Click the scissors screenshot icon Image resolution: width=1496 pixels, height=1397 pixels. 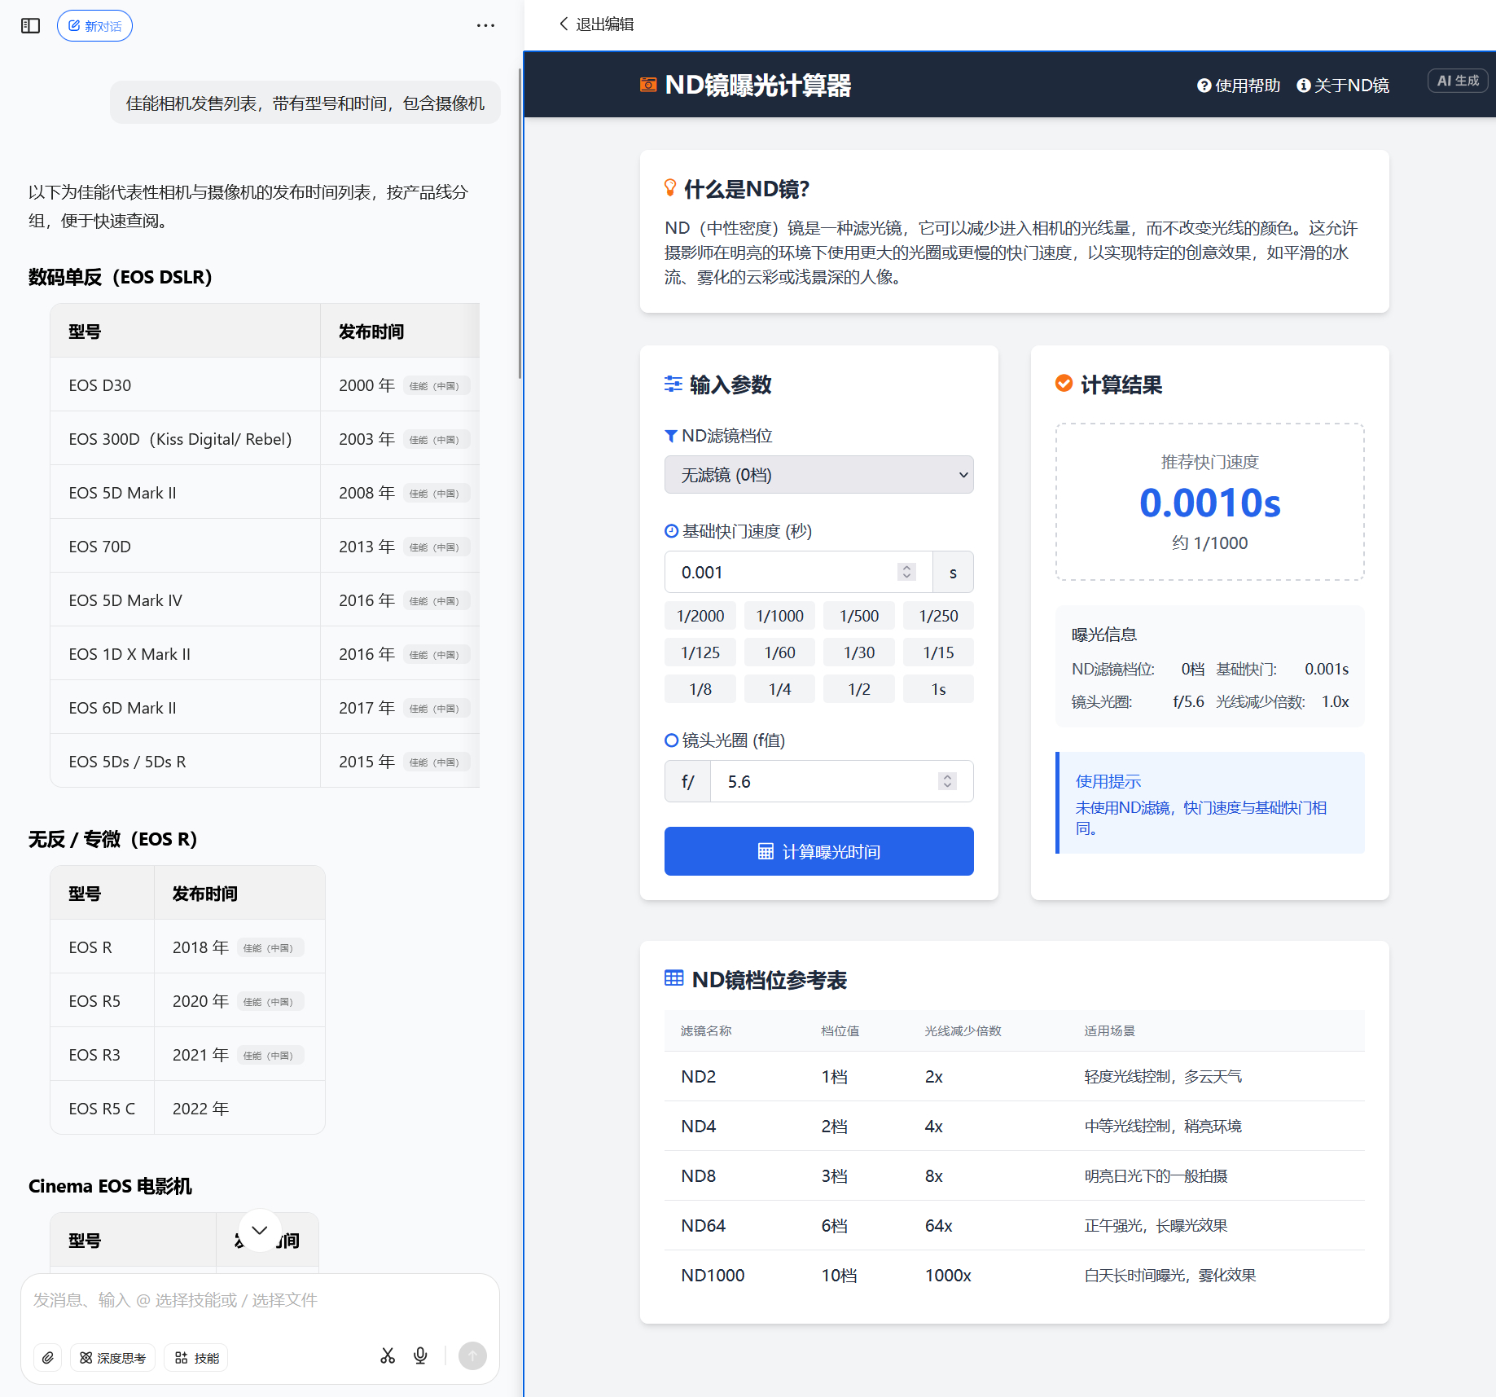tap(388, 1355)
